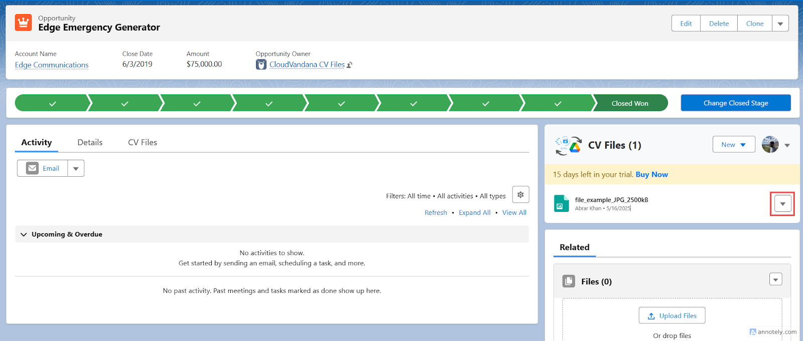
Task: Click the Clone button
Action: click(755, 24)
